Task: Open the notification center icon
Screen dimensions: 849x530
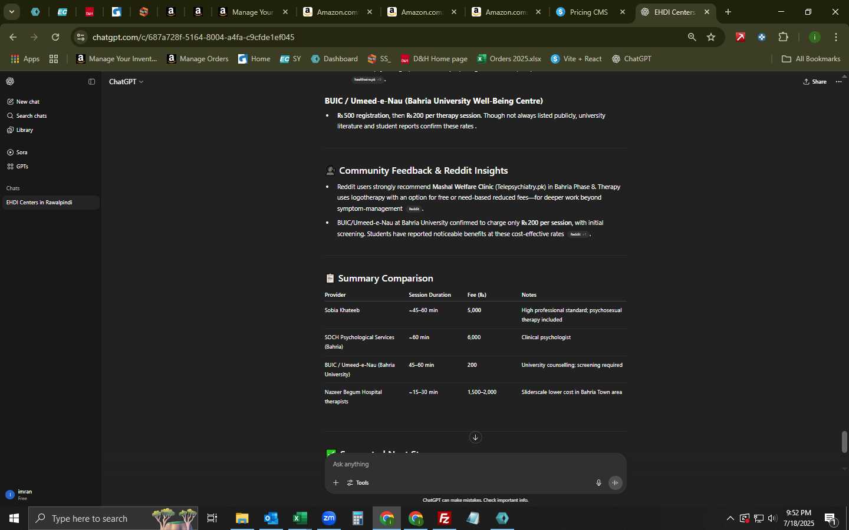Action: (831, 518)
